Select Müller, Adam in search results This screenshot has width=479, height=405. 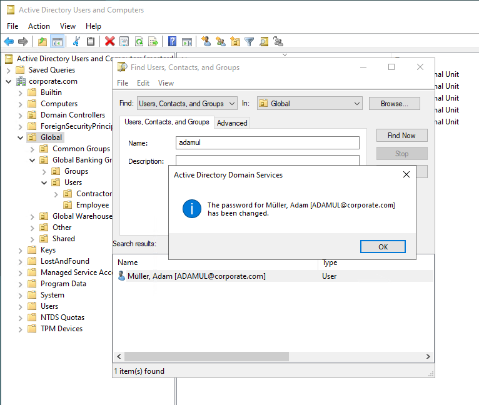pos(196,276)
